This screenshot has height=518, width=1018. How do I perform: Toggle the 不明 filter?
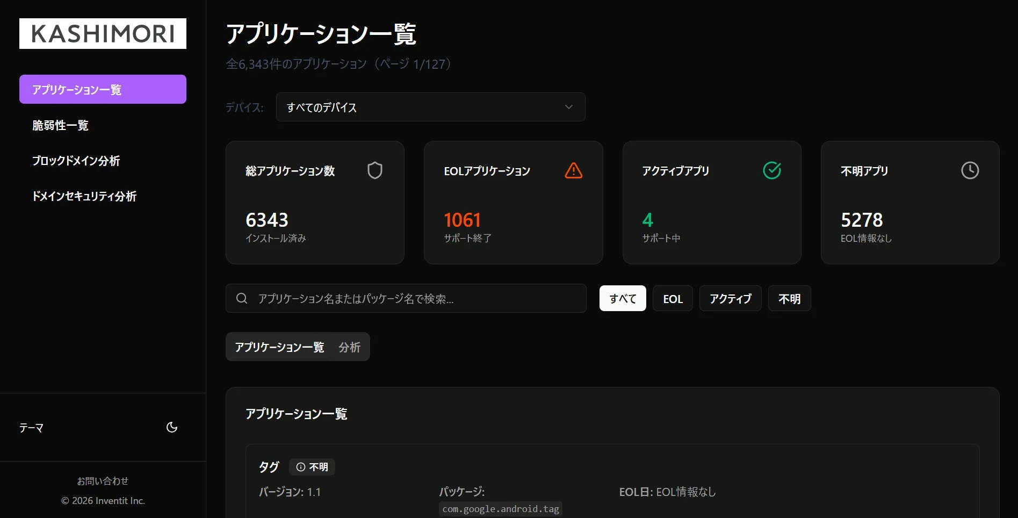789,298
